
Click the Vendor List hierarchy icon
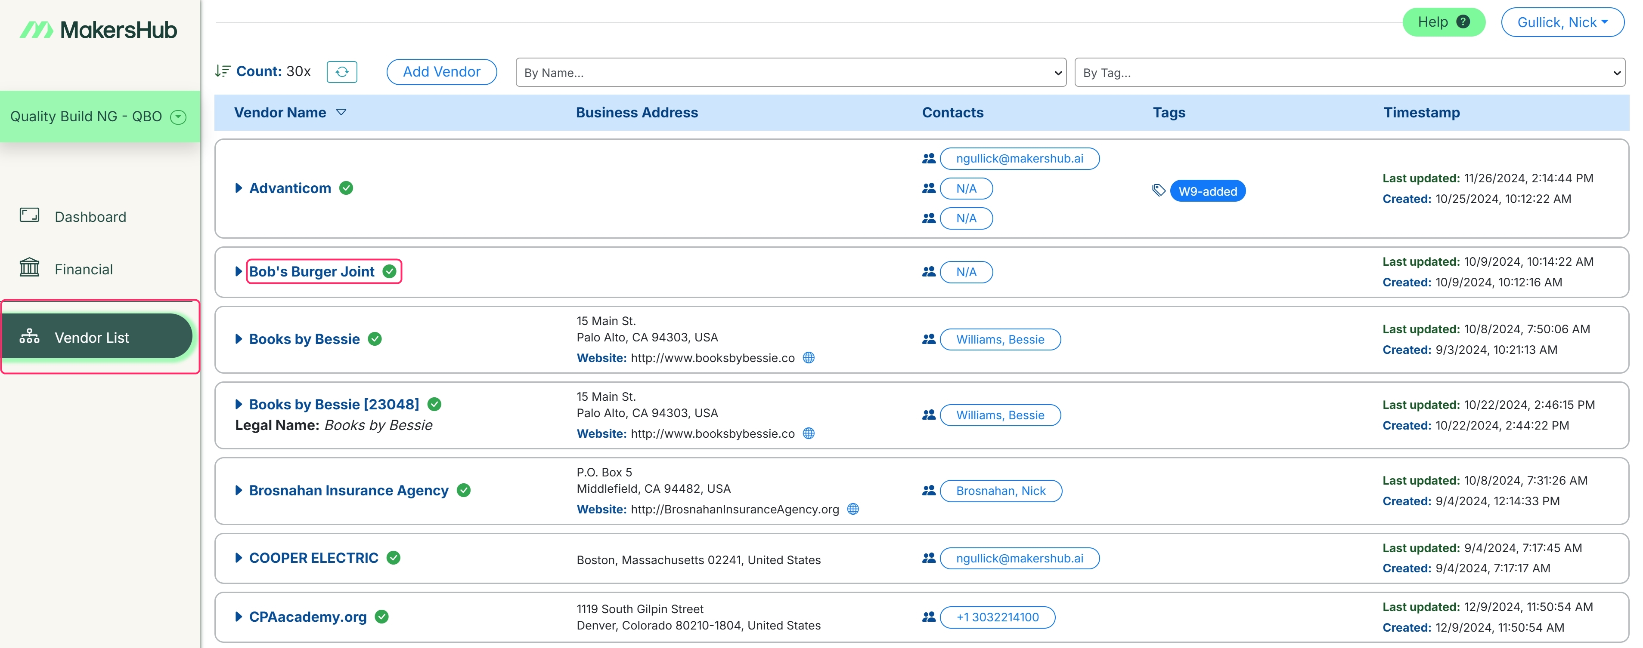click(29, 336)
